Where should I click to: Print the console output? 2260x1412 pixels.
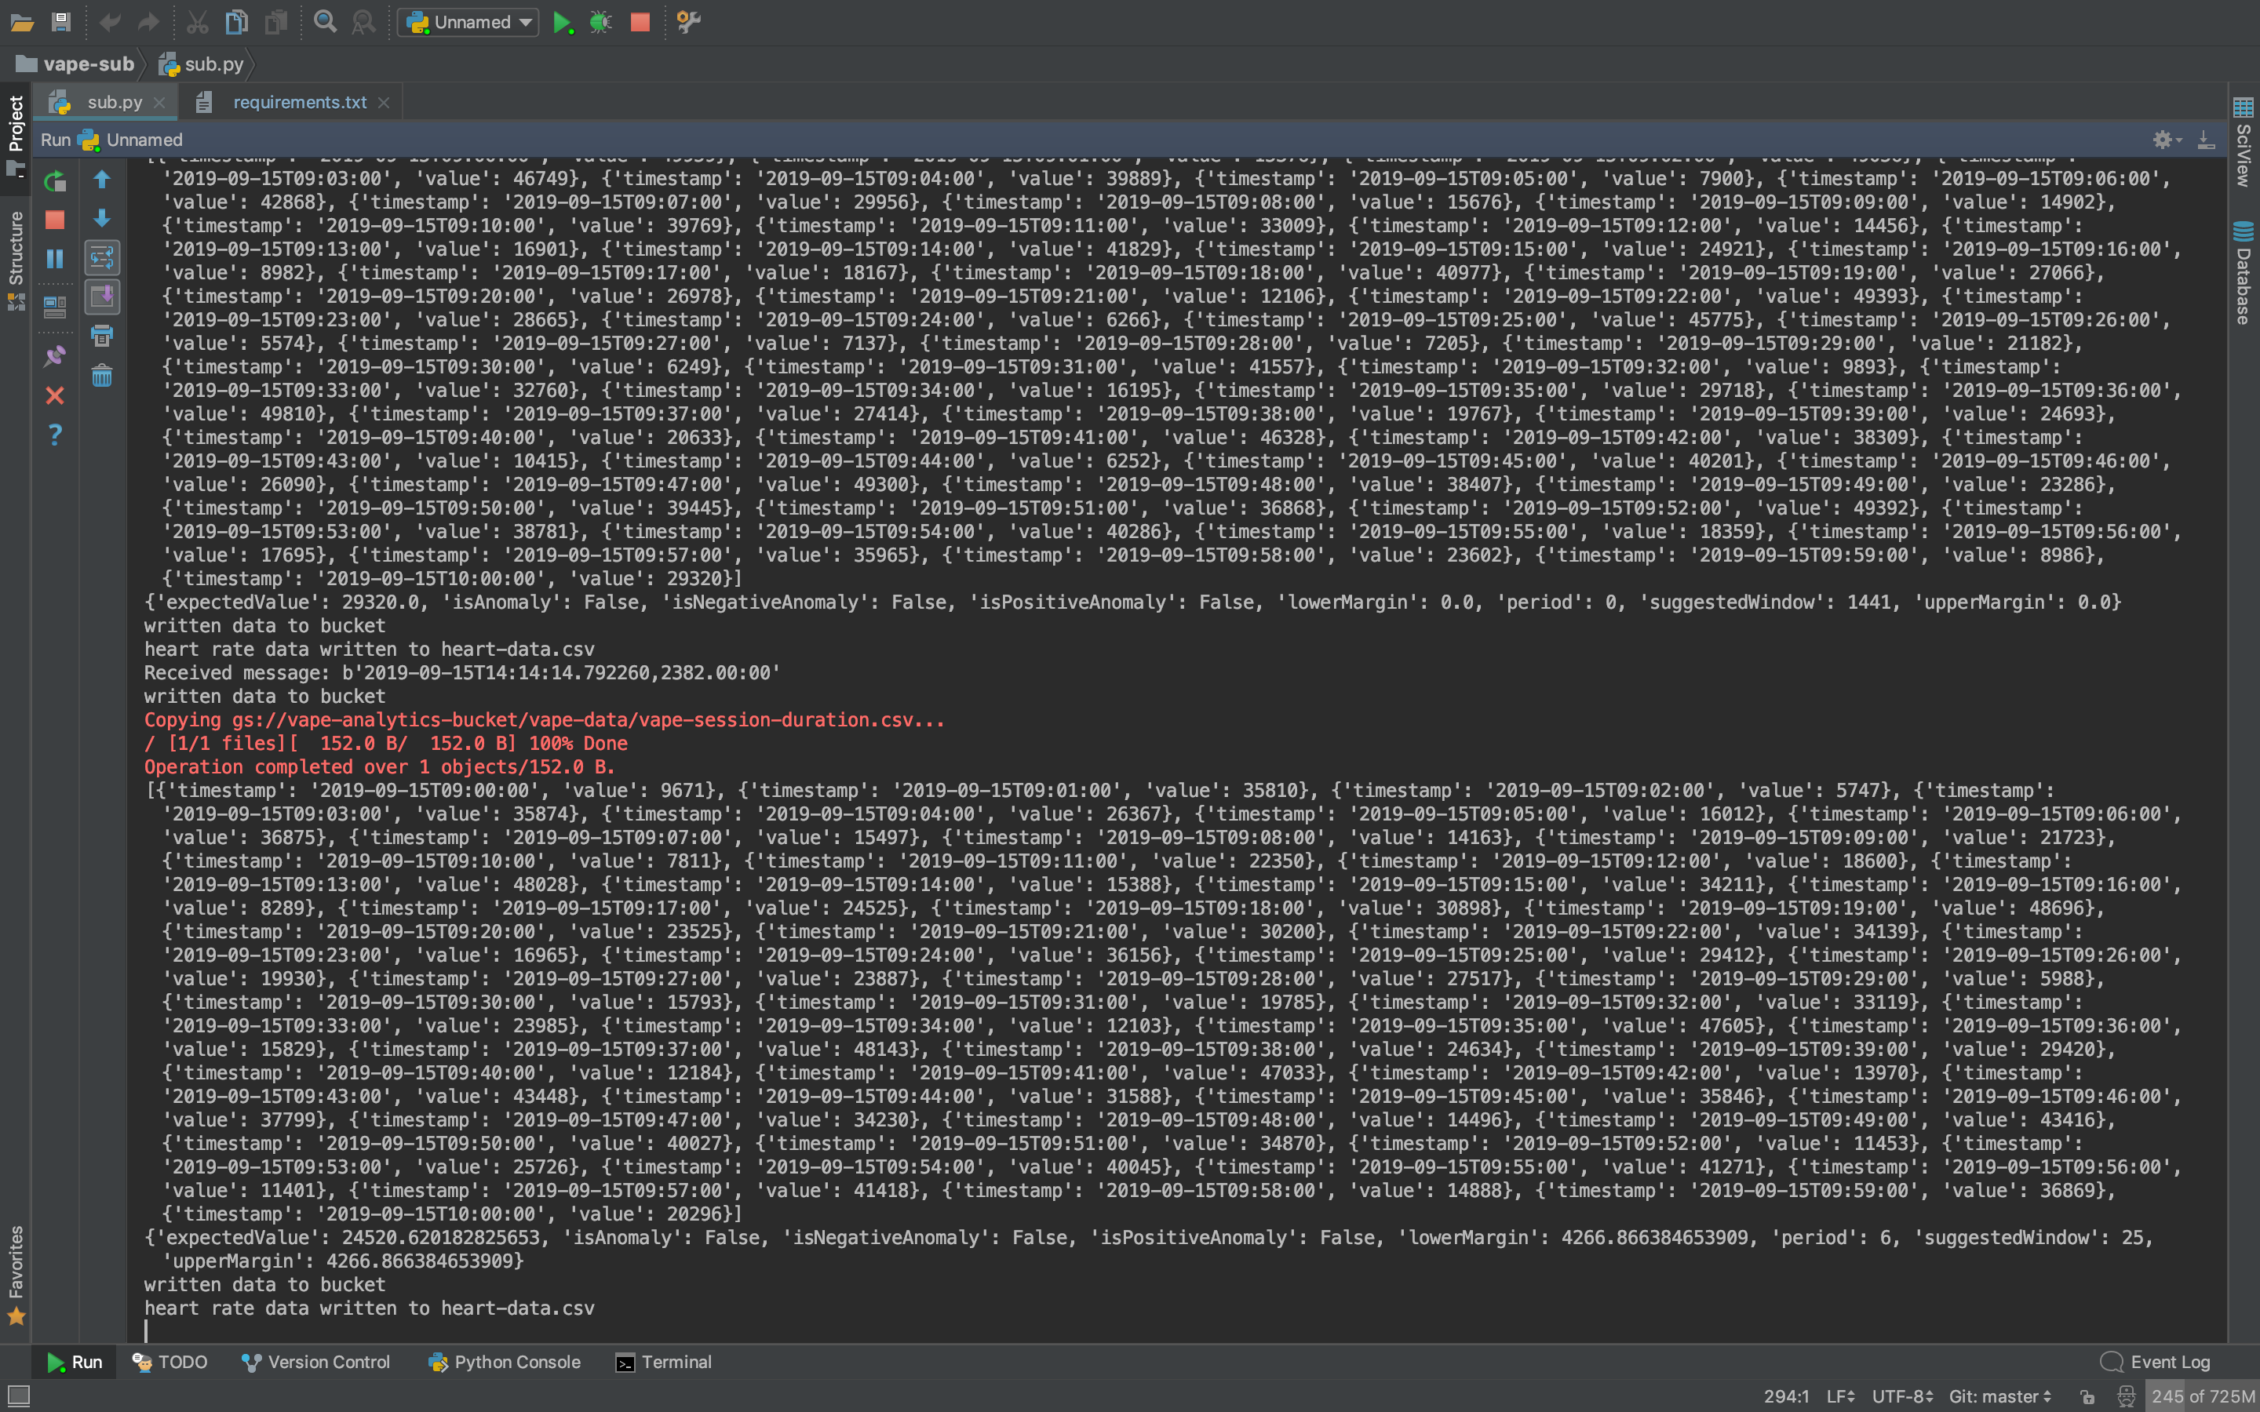pyautogui.click(x=102, y=337)
